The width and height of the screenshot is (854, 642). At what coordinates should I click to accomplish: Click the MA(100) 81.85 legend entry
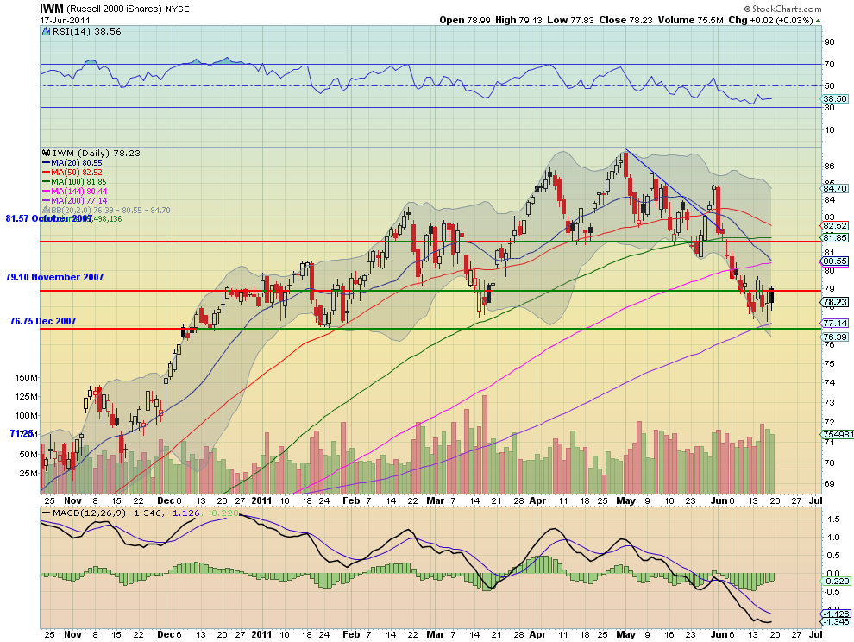[74, 181]
